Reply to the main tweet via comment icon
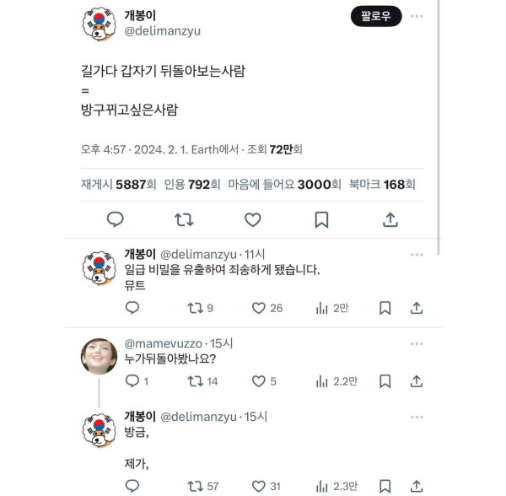The width and height of the screenshot is (506, 496). (x=116, y=220)
